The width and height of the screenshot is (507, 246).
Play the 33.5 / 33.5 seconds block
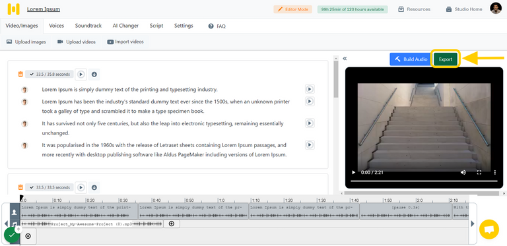(81, 187)
